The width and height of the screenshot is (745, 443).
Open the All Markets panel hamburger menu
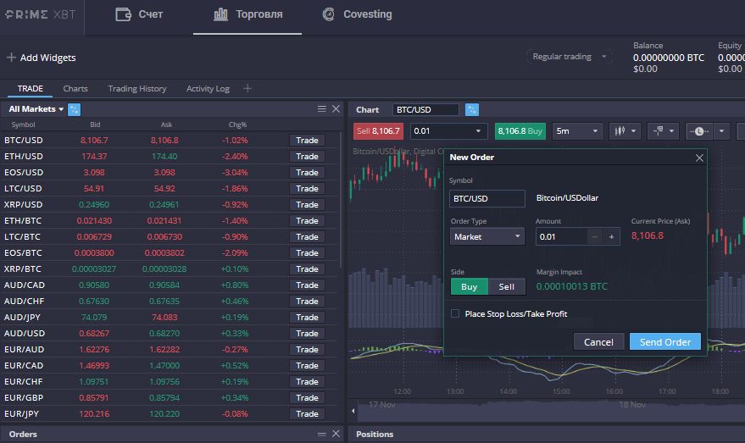pos(322,109)
